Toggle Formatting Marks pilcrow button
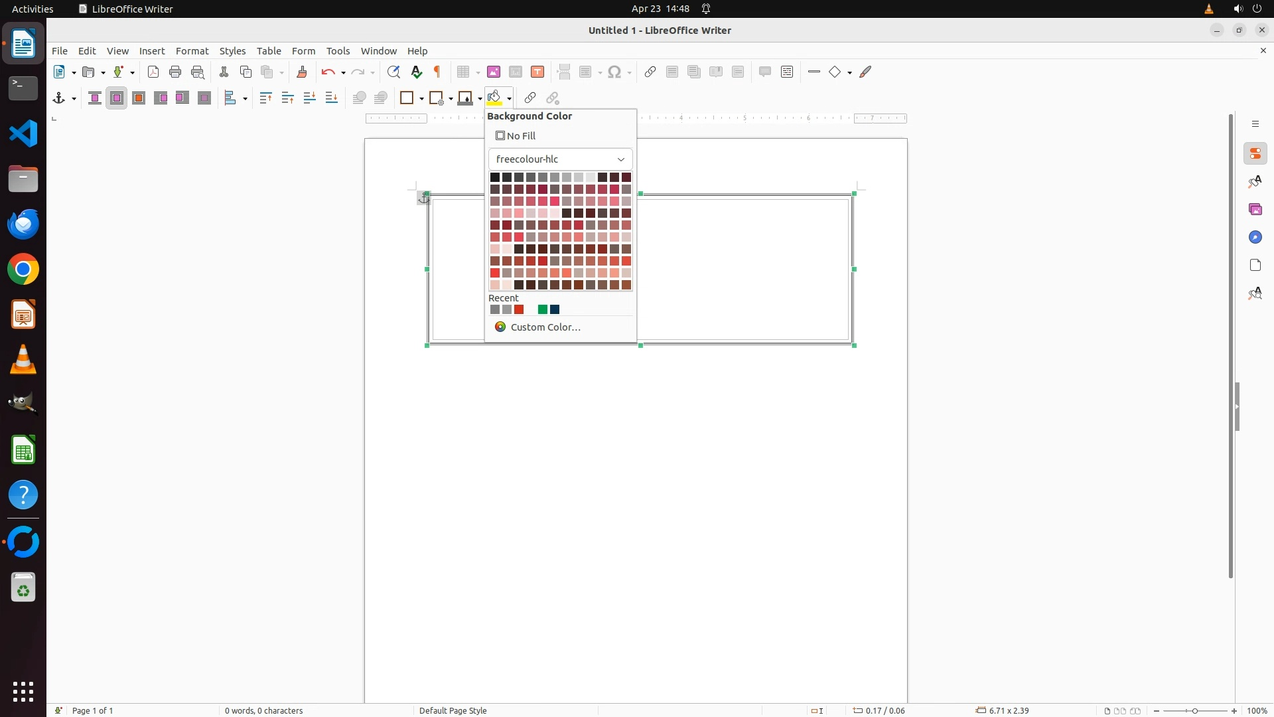Screen dimensions: 1274x717 point(437,72)
